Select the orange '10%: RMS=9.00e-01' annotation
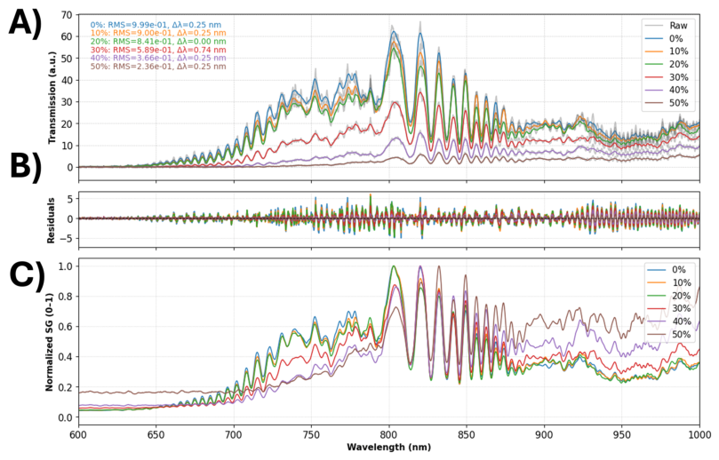The height and width of the screenshot is (460, 719). [158, 34]
